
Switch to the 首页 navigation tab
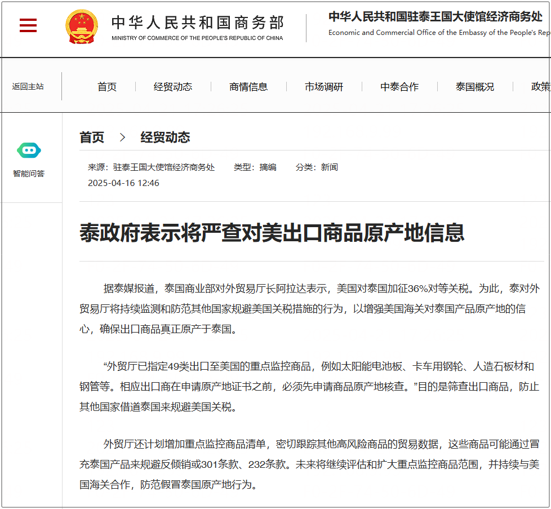(107, 86)
